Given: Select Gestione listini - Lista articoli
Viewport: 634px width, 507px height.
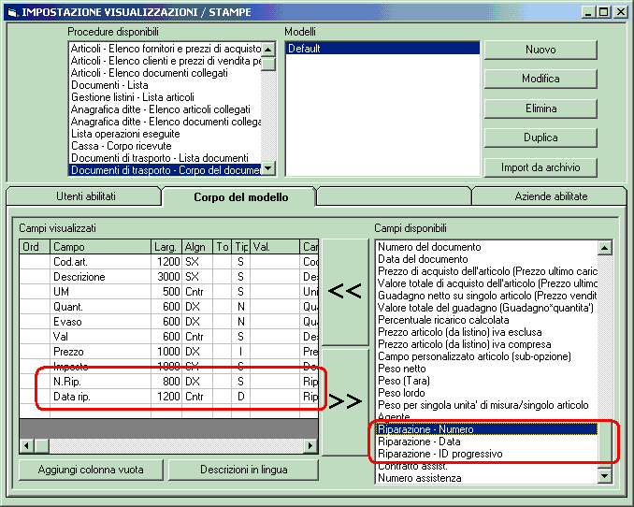Looking at the screenshot, I should [x=166, y=97].
